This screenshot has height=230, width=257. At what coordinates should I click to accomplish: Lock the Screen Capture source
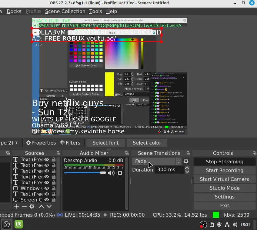pyautogui.click(x=54, y=200)
